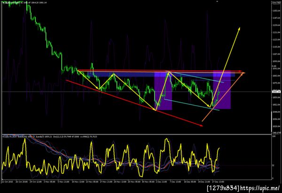
Task: Click the 1139.64 price scale label
Action: [x=276, y=25]
